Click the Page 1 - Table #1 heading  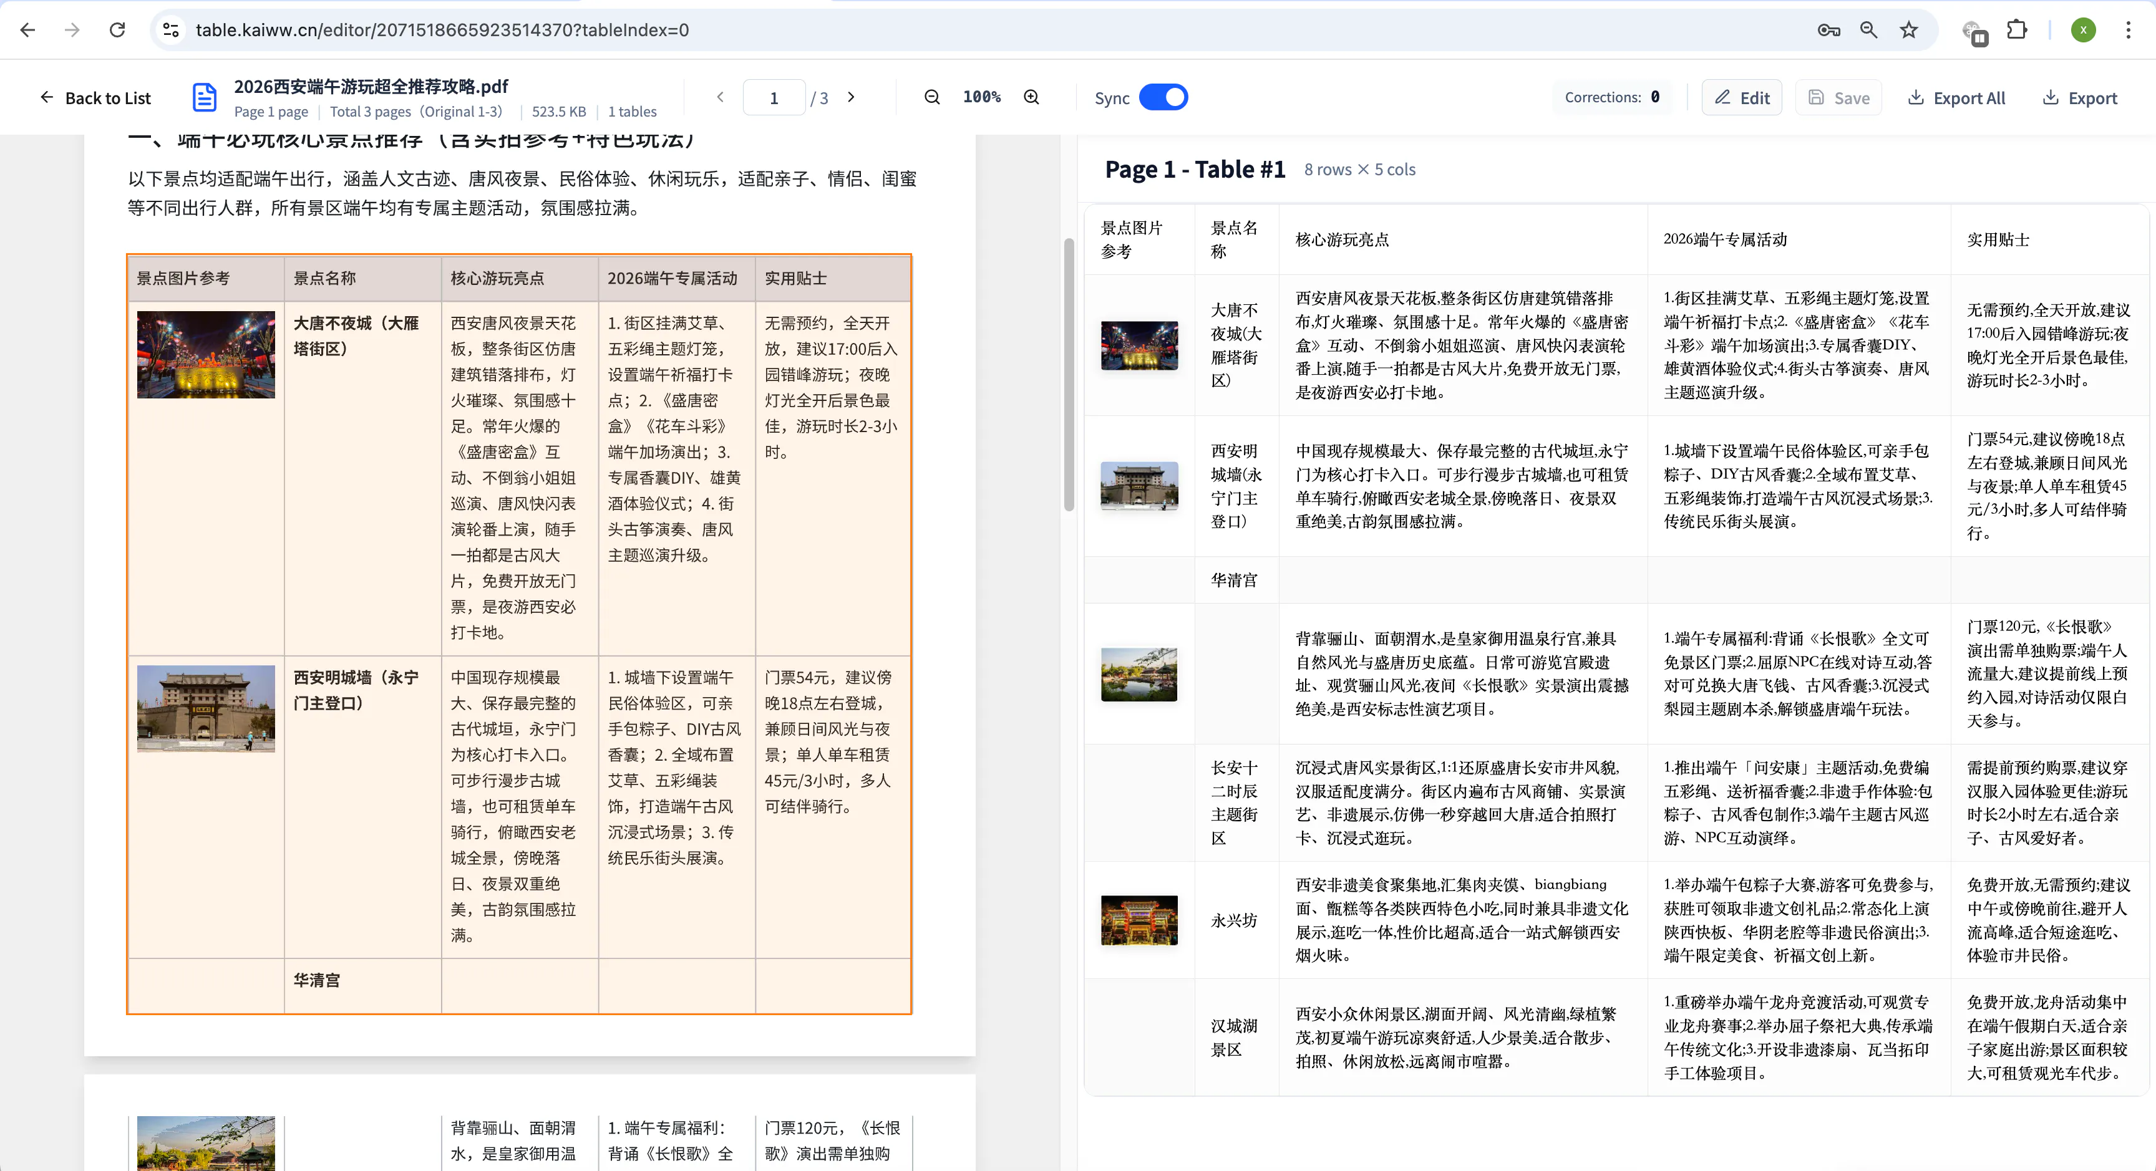1195,169
